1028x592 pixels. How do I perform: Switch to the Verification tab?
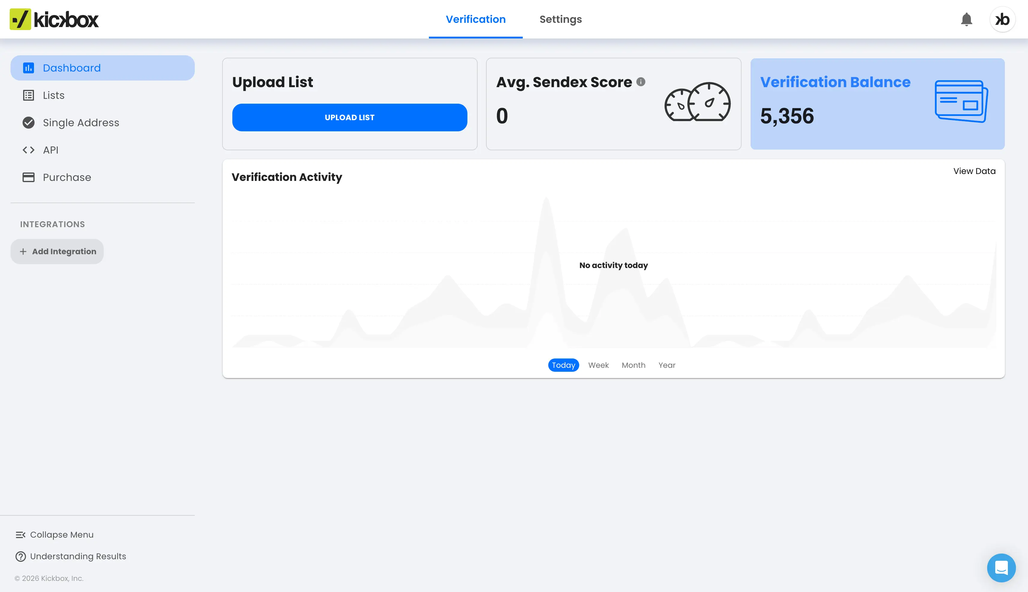pos(475,19)
